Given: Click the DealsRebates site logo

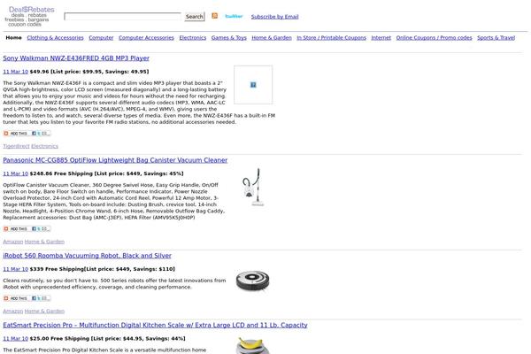Looking at the screenshot, I should tap(29, 17).
